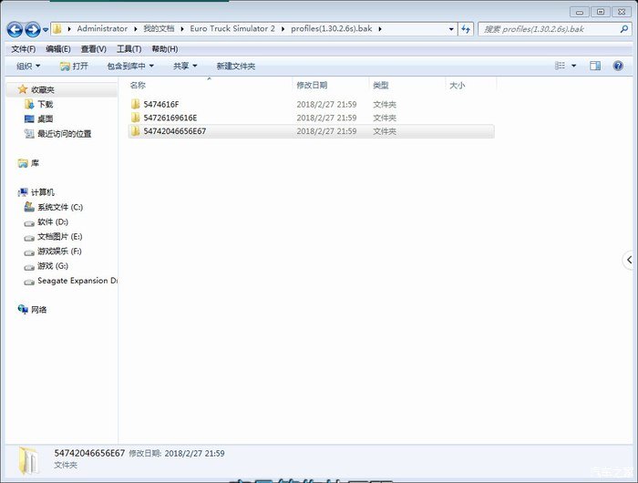Click the profiles search input field
The width and height of the screenshot is (638, 483).
pyautogui.click(x=548, y=29)
